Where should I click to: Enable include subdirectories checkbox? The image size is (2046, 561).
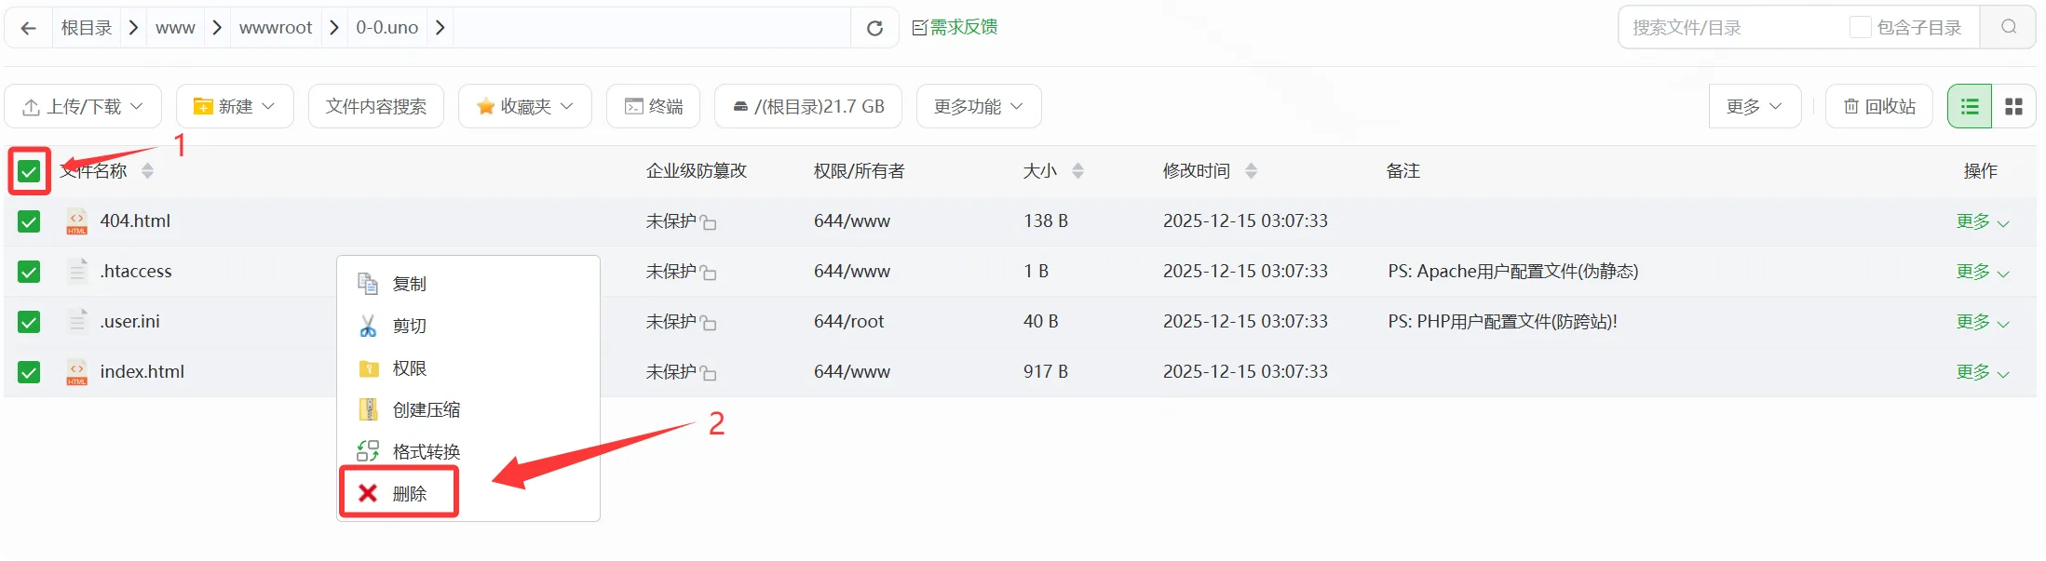[1860, 27]
